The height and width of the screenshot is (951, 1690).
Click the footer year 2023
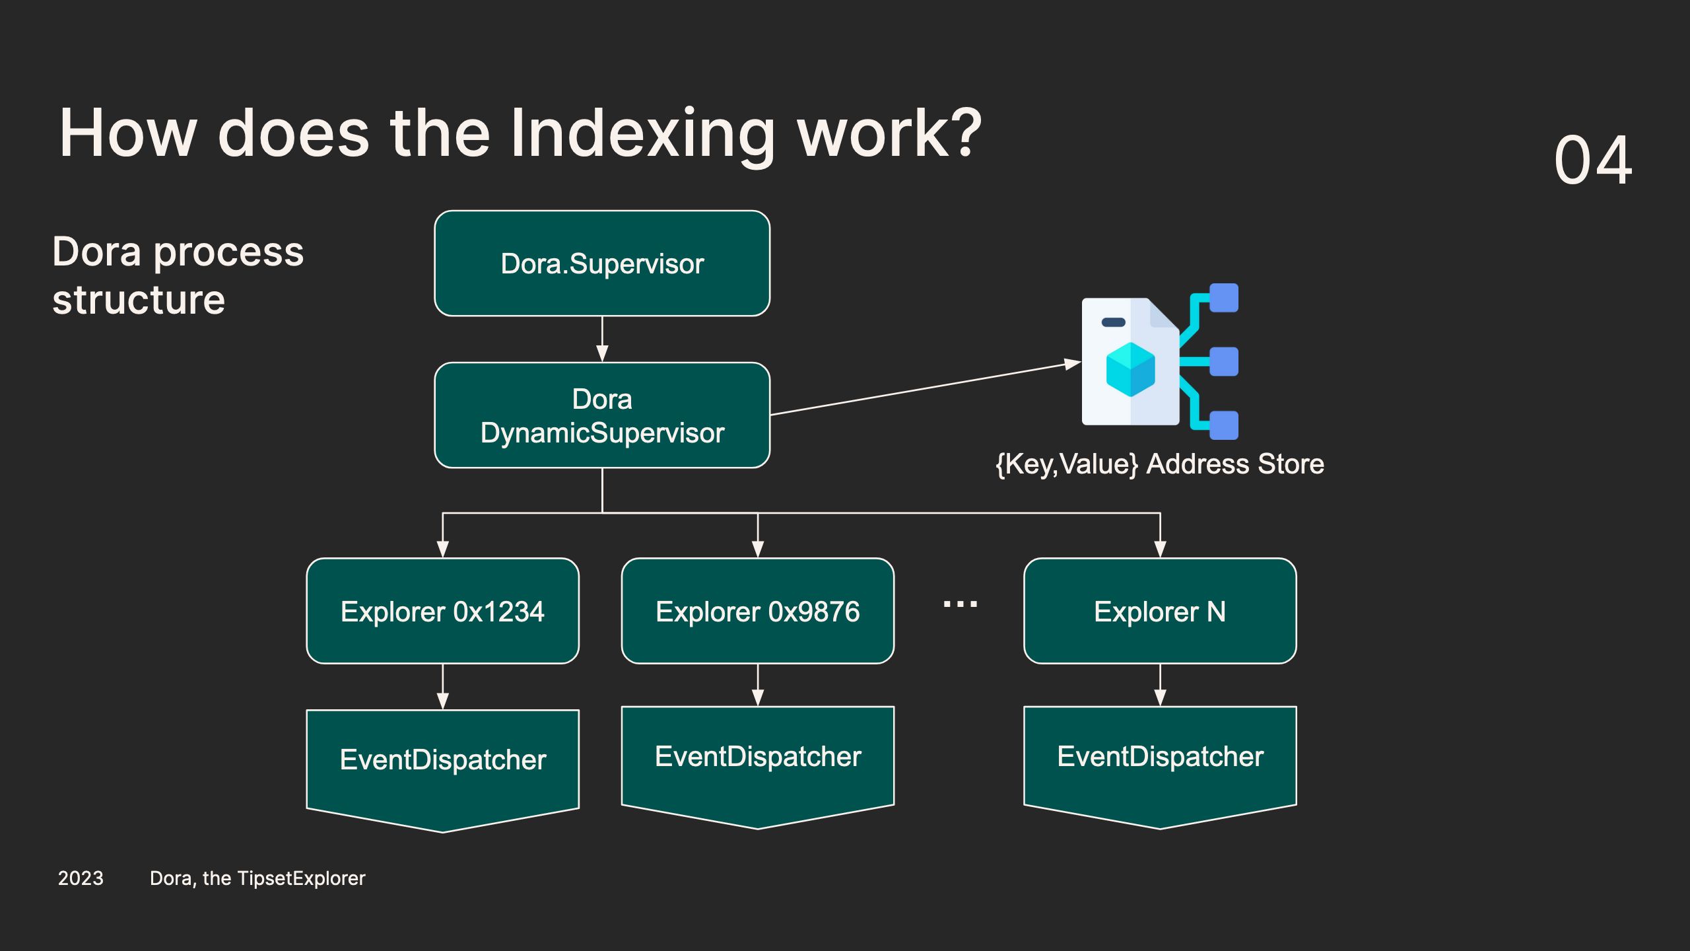81,878
